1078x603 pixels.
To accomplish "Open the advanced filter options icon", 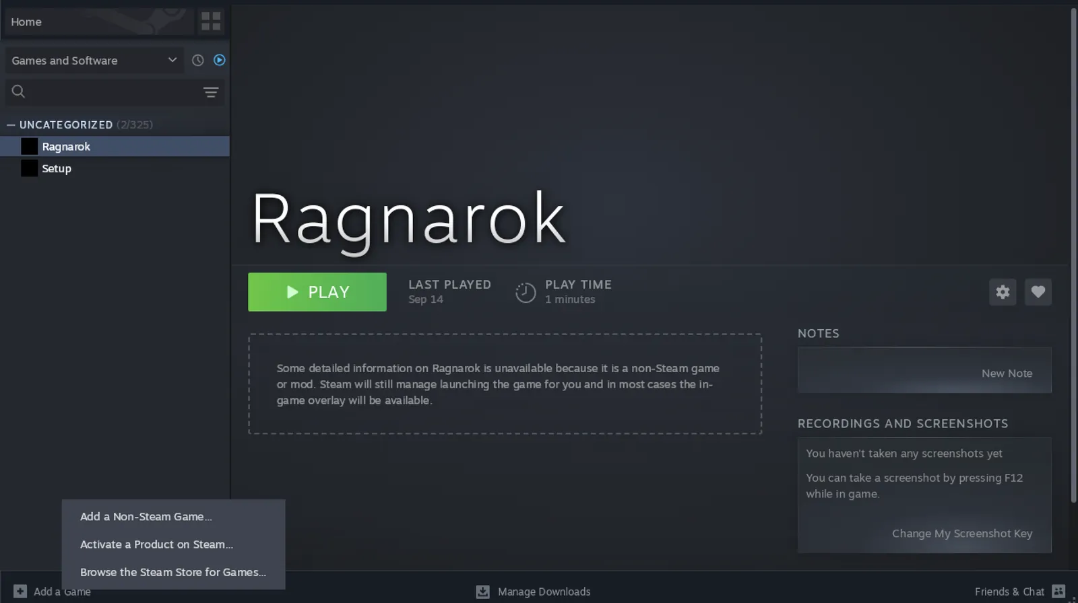I will (x=211, y=92).
